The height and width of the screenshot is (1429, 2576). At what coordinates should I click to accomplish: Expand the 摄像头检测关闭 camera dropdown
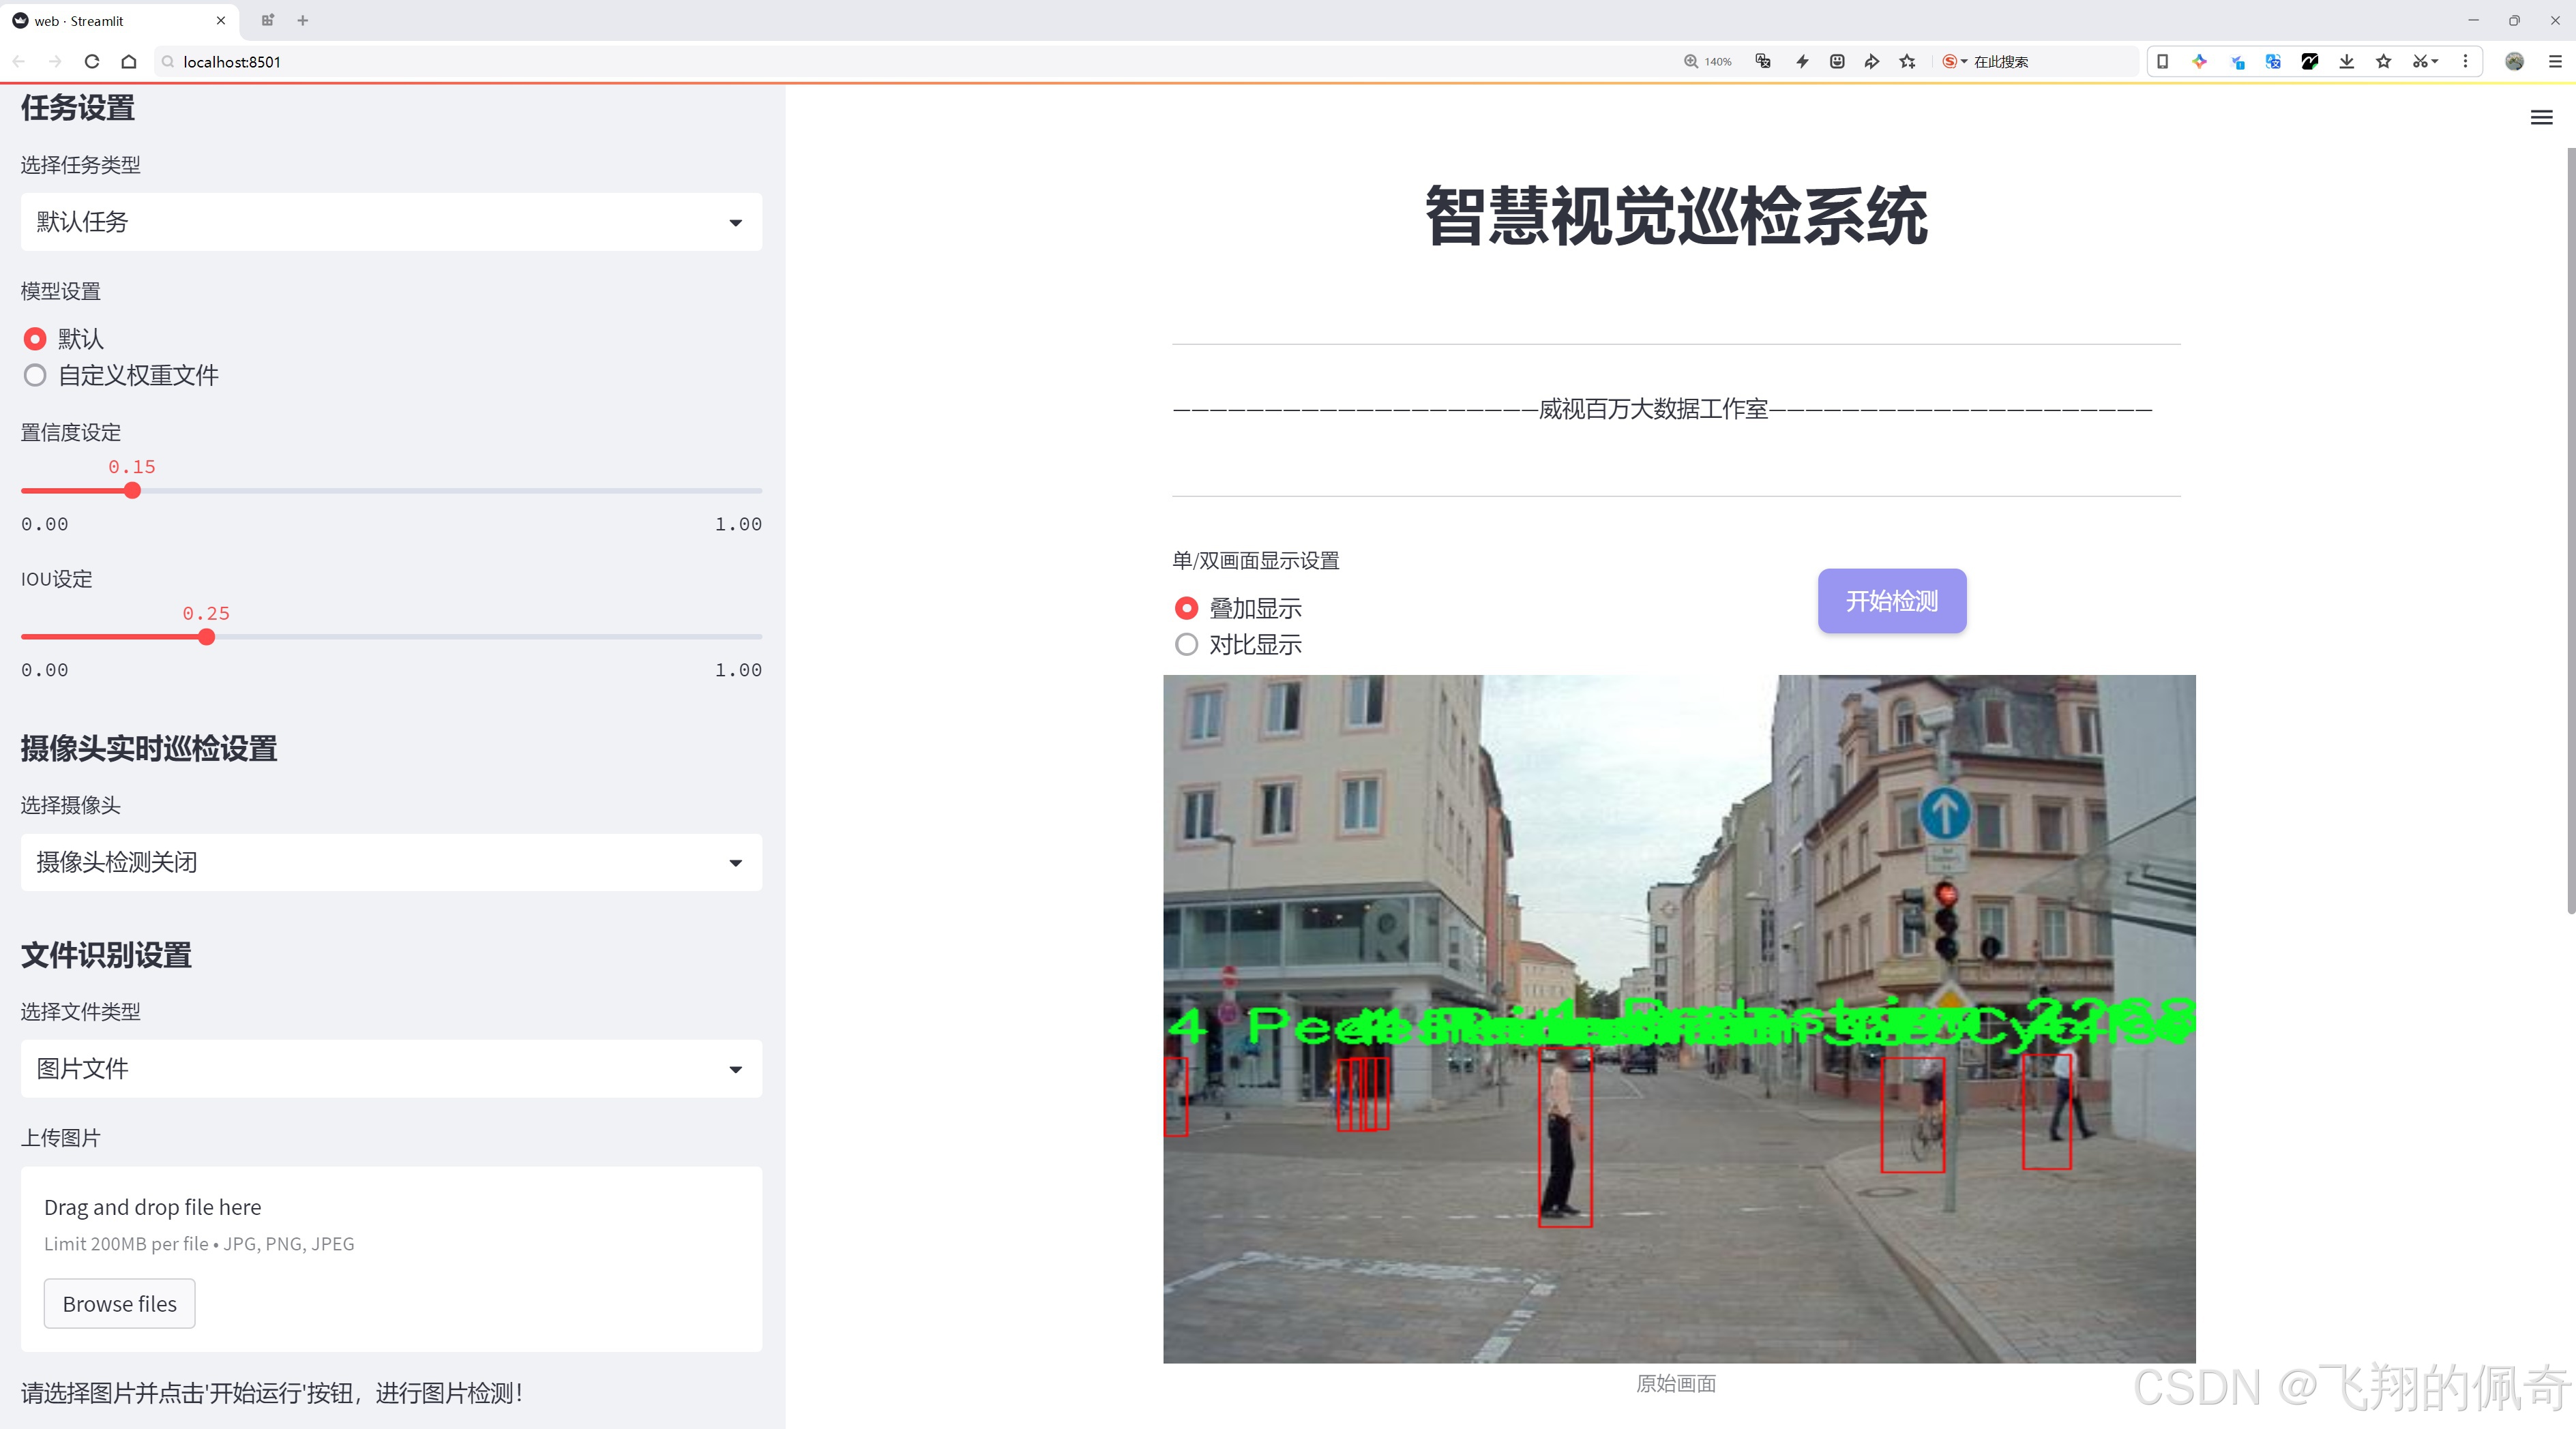tap(391, 862)
